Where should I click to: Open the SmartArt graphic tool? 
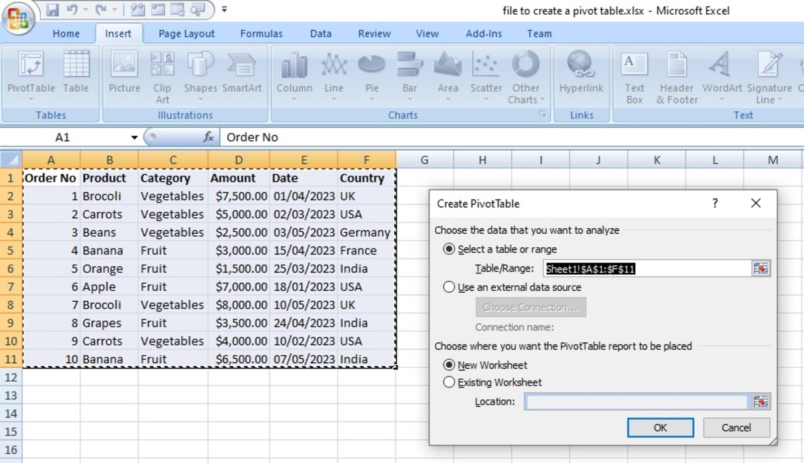(x=241, y=65)
